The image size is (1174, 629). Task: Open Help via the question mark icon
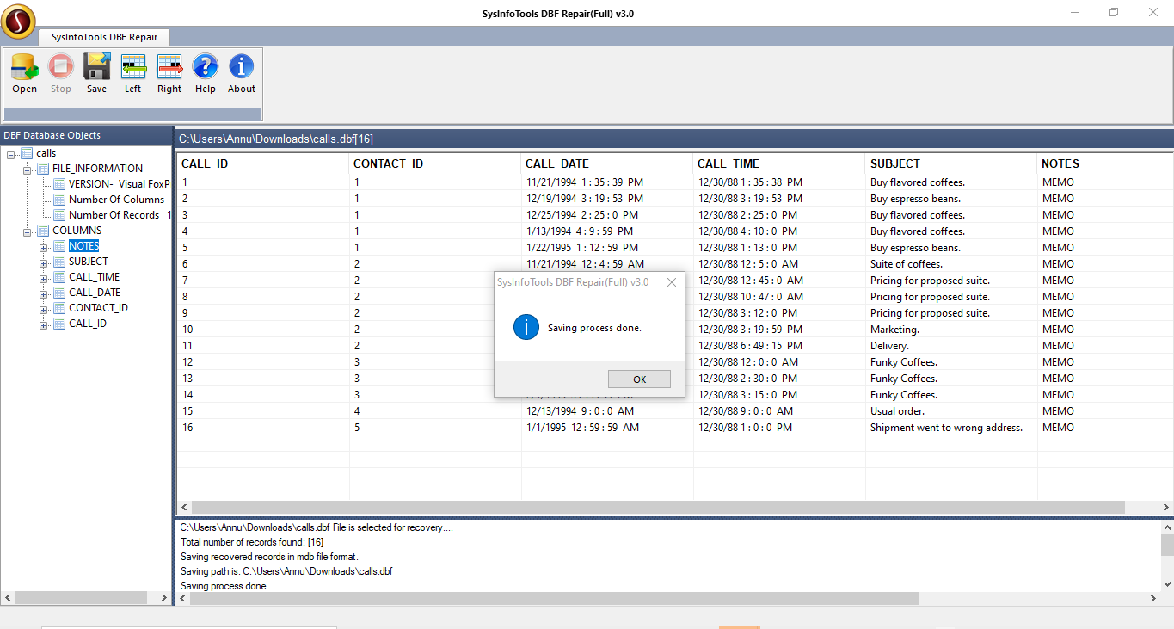pos(206,67)
